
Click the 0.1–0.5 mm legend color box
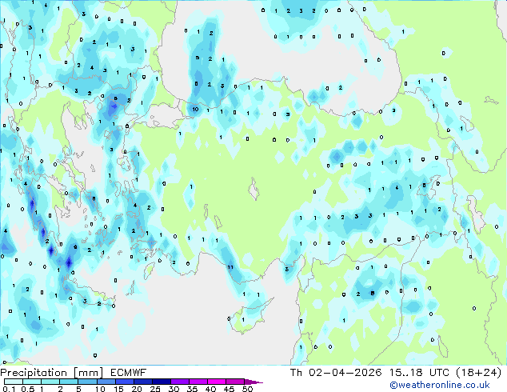(x=14, y=382)
